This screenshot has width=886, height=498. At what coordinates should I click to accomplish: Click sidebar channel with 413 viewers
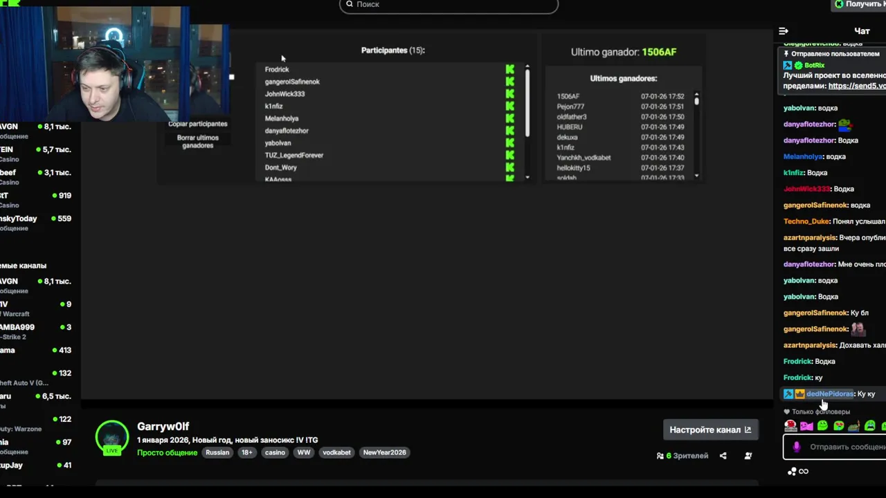(36, 350)
